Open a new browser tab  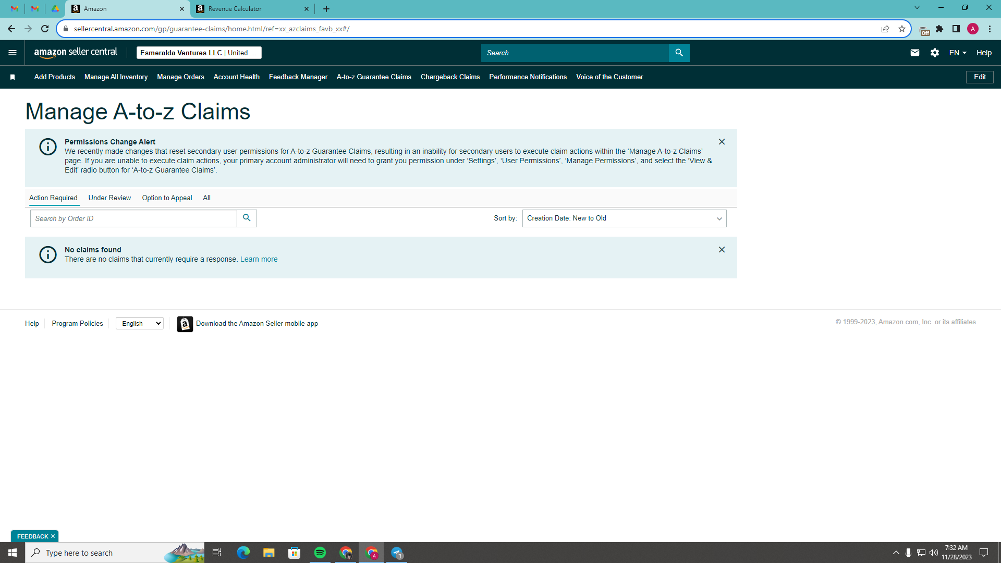click(326, 9)
